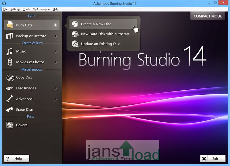Expand the Movies & Photos submenu arrow

tap(56, 62)
